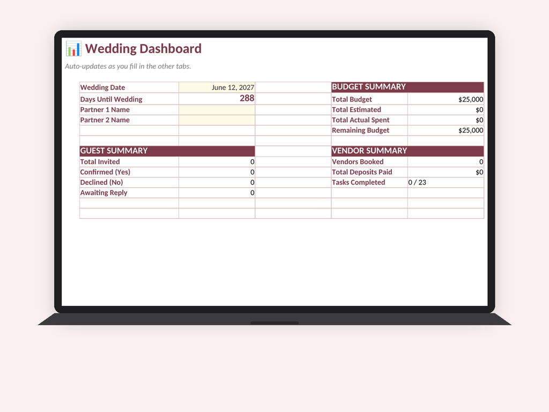Select the Wedding Date label cell

click(129, 87)
